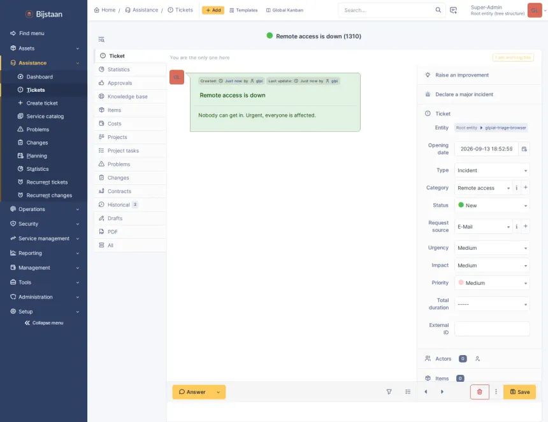Switch to Knowledge base tab
Viewport: 548px width, 422px height.
click(x=130, y=96)
